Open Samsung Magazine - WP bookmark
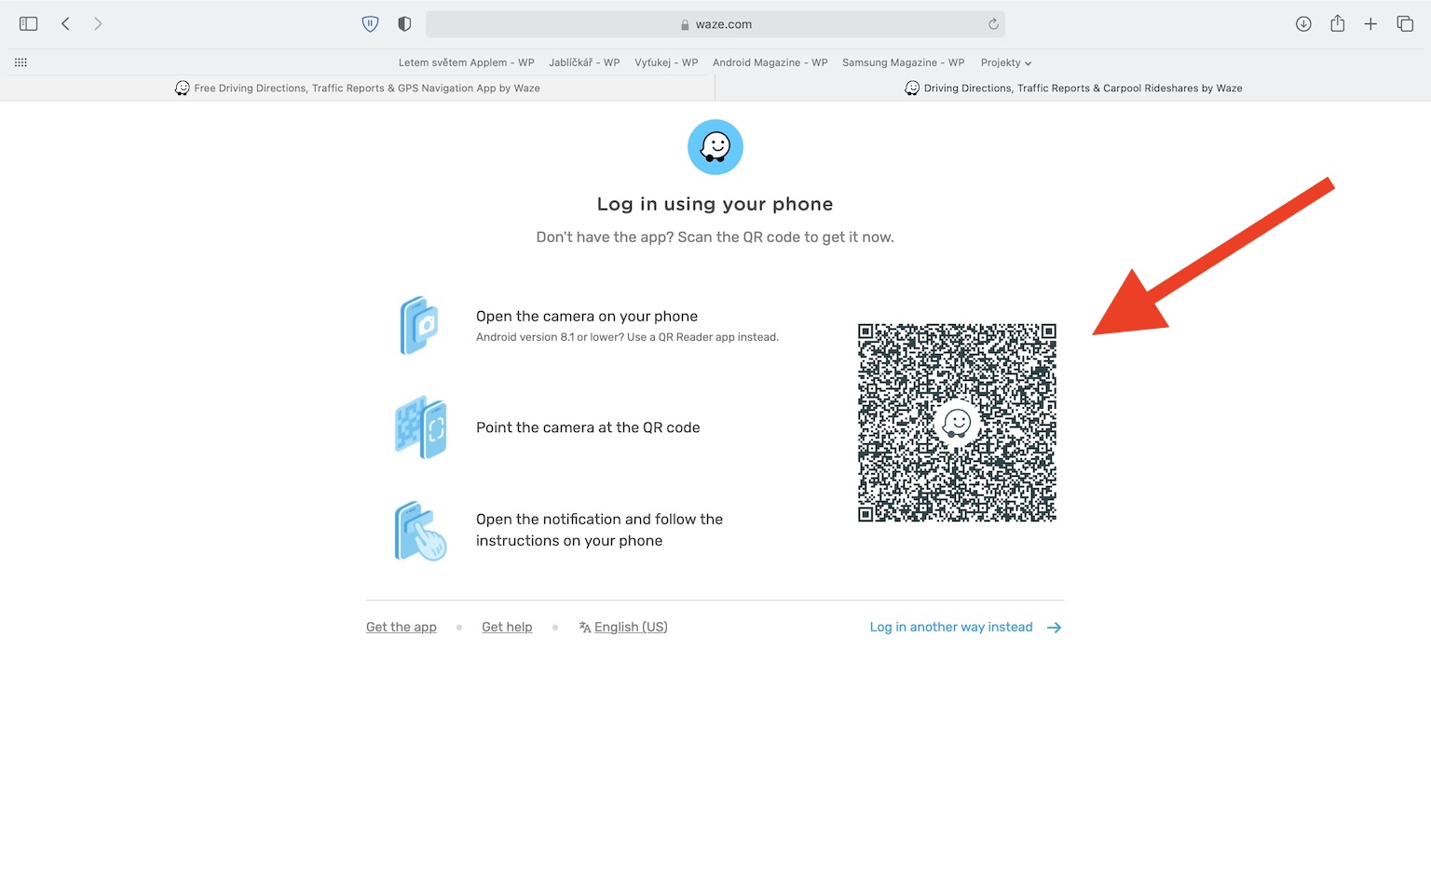The width and height of the screenshot is (1431, 894). coord(903,62)
